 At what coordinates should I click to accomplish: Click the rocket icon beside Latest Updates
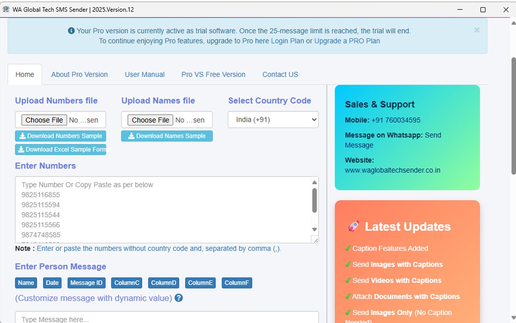[x=353, y=227]
